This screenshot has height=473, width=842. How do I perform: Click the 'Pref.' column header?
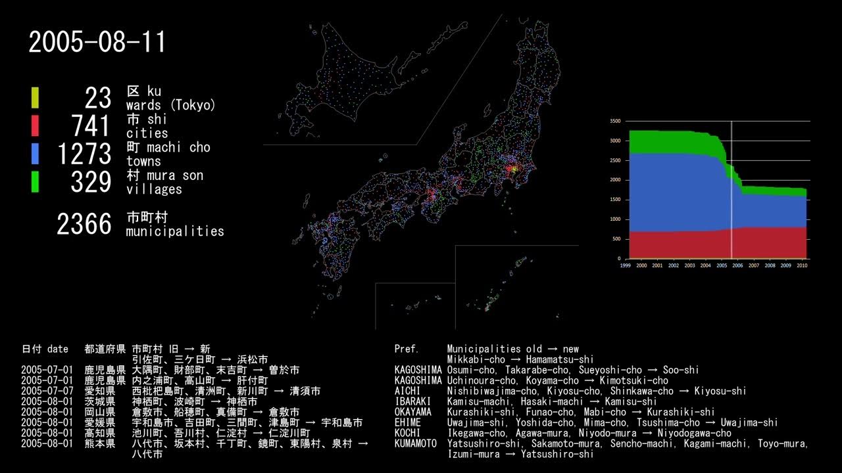(407, 349)
